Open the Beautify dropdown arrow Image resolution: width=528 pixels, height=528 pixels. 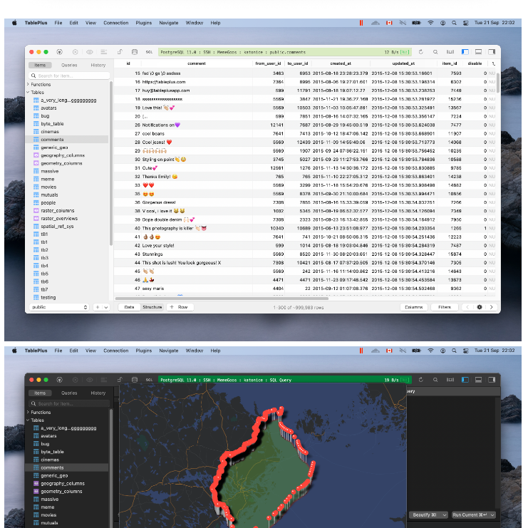coord(445,515)
